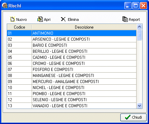Click the Apri open record icon
Viewport: 149px width, 124px height.
click(40, 19)
